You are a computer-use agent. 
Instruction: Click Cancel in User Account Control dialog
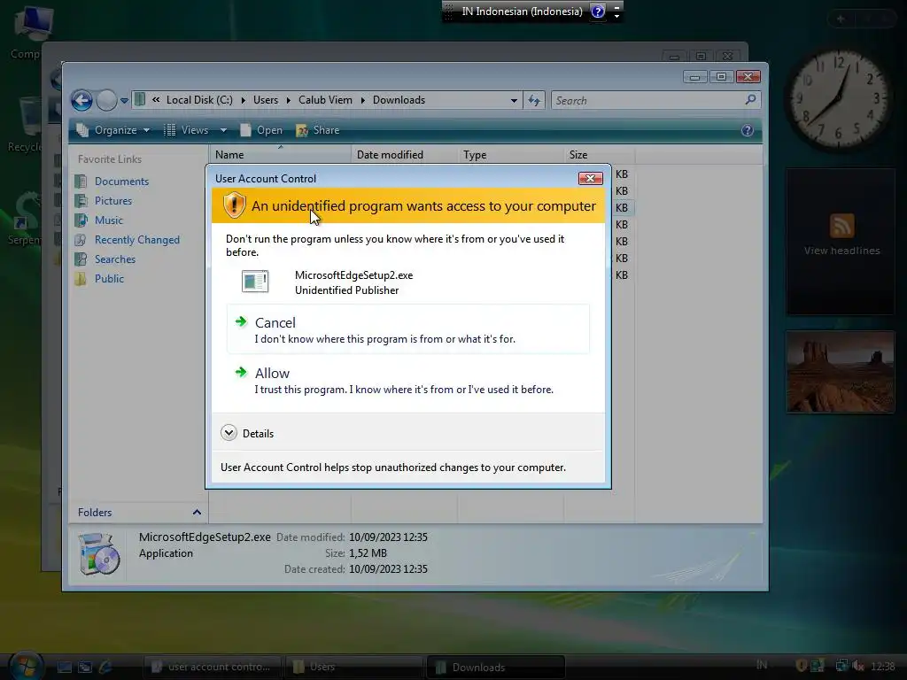408,329
